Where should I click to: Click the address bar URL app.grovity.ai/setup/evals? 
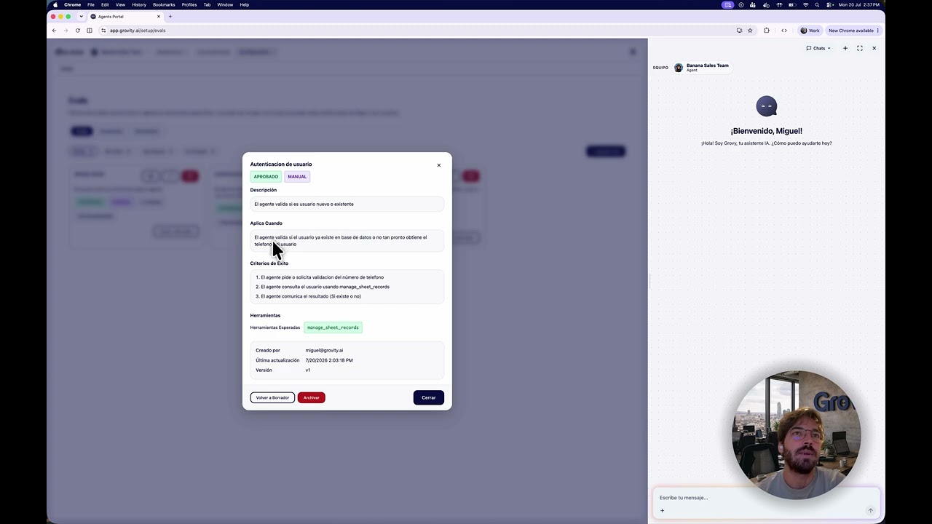(x=138, y=31)
